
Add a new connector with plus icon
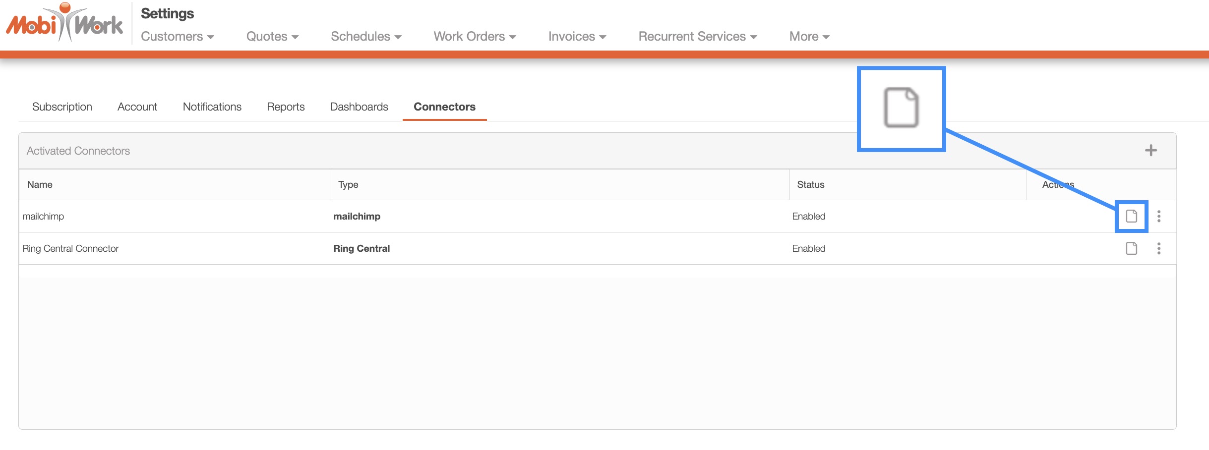tap(1150, 150)
